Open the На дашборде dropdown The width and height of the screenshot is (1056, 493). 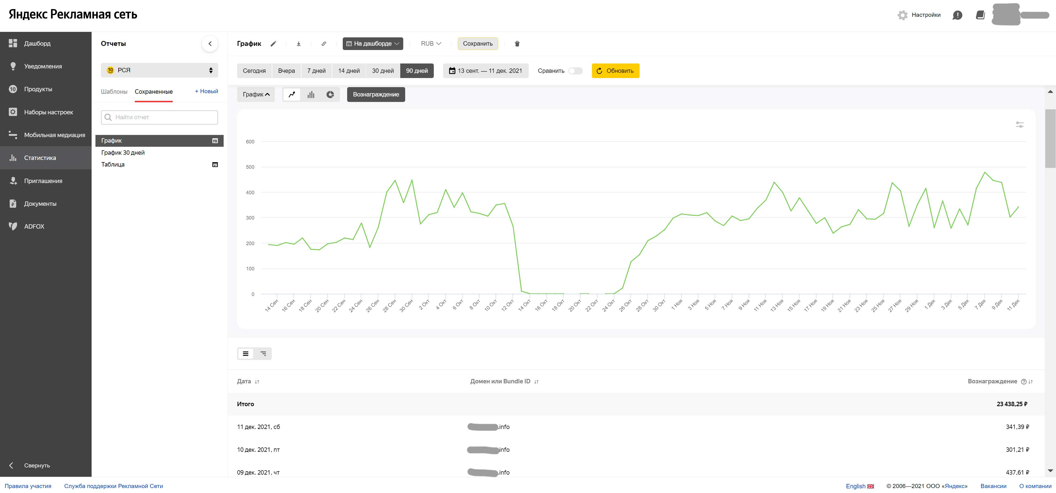373,44
